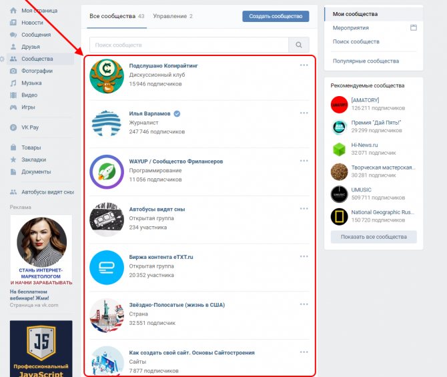Open the Hi-News.ru green cube avatar

pos(339,149)
